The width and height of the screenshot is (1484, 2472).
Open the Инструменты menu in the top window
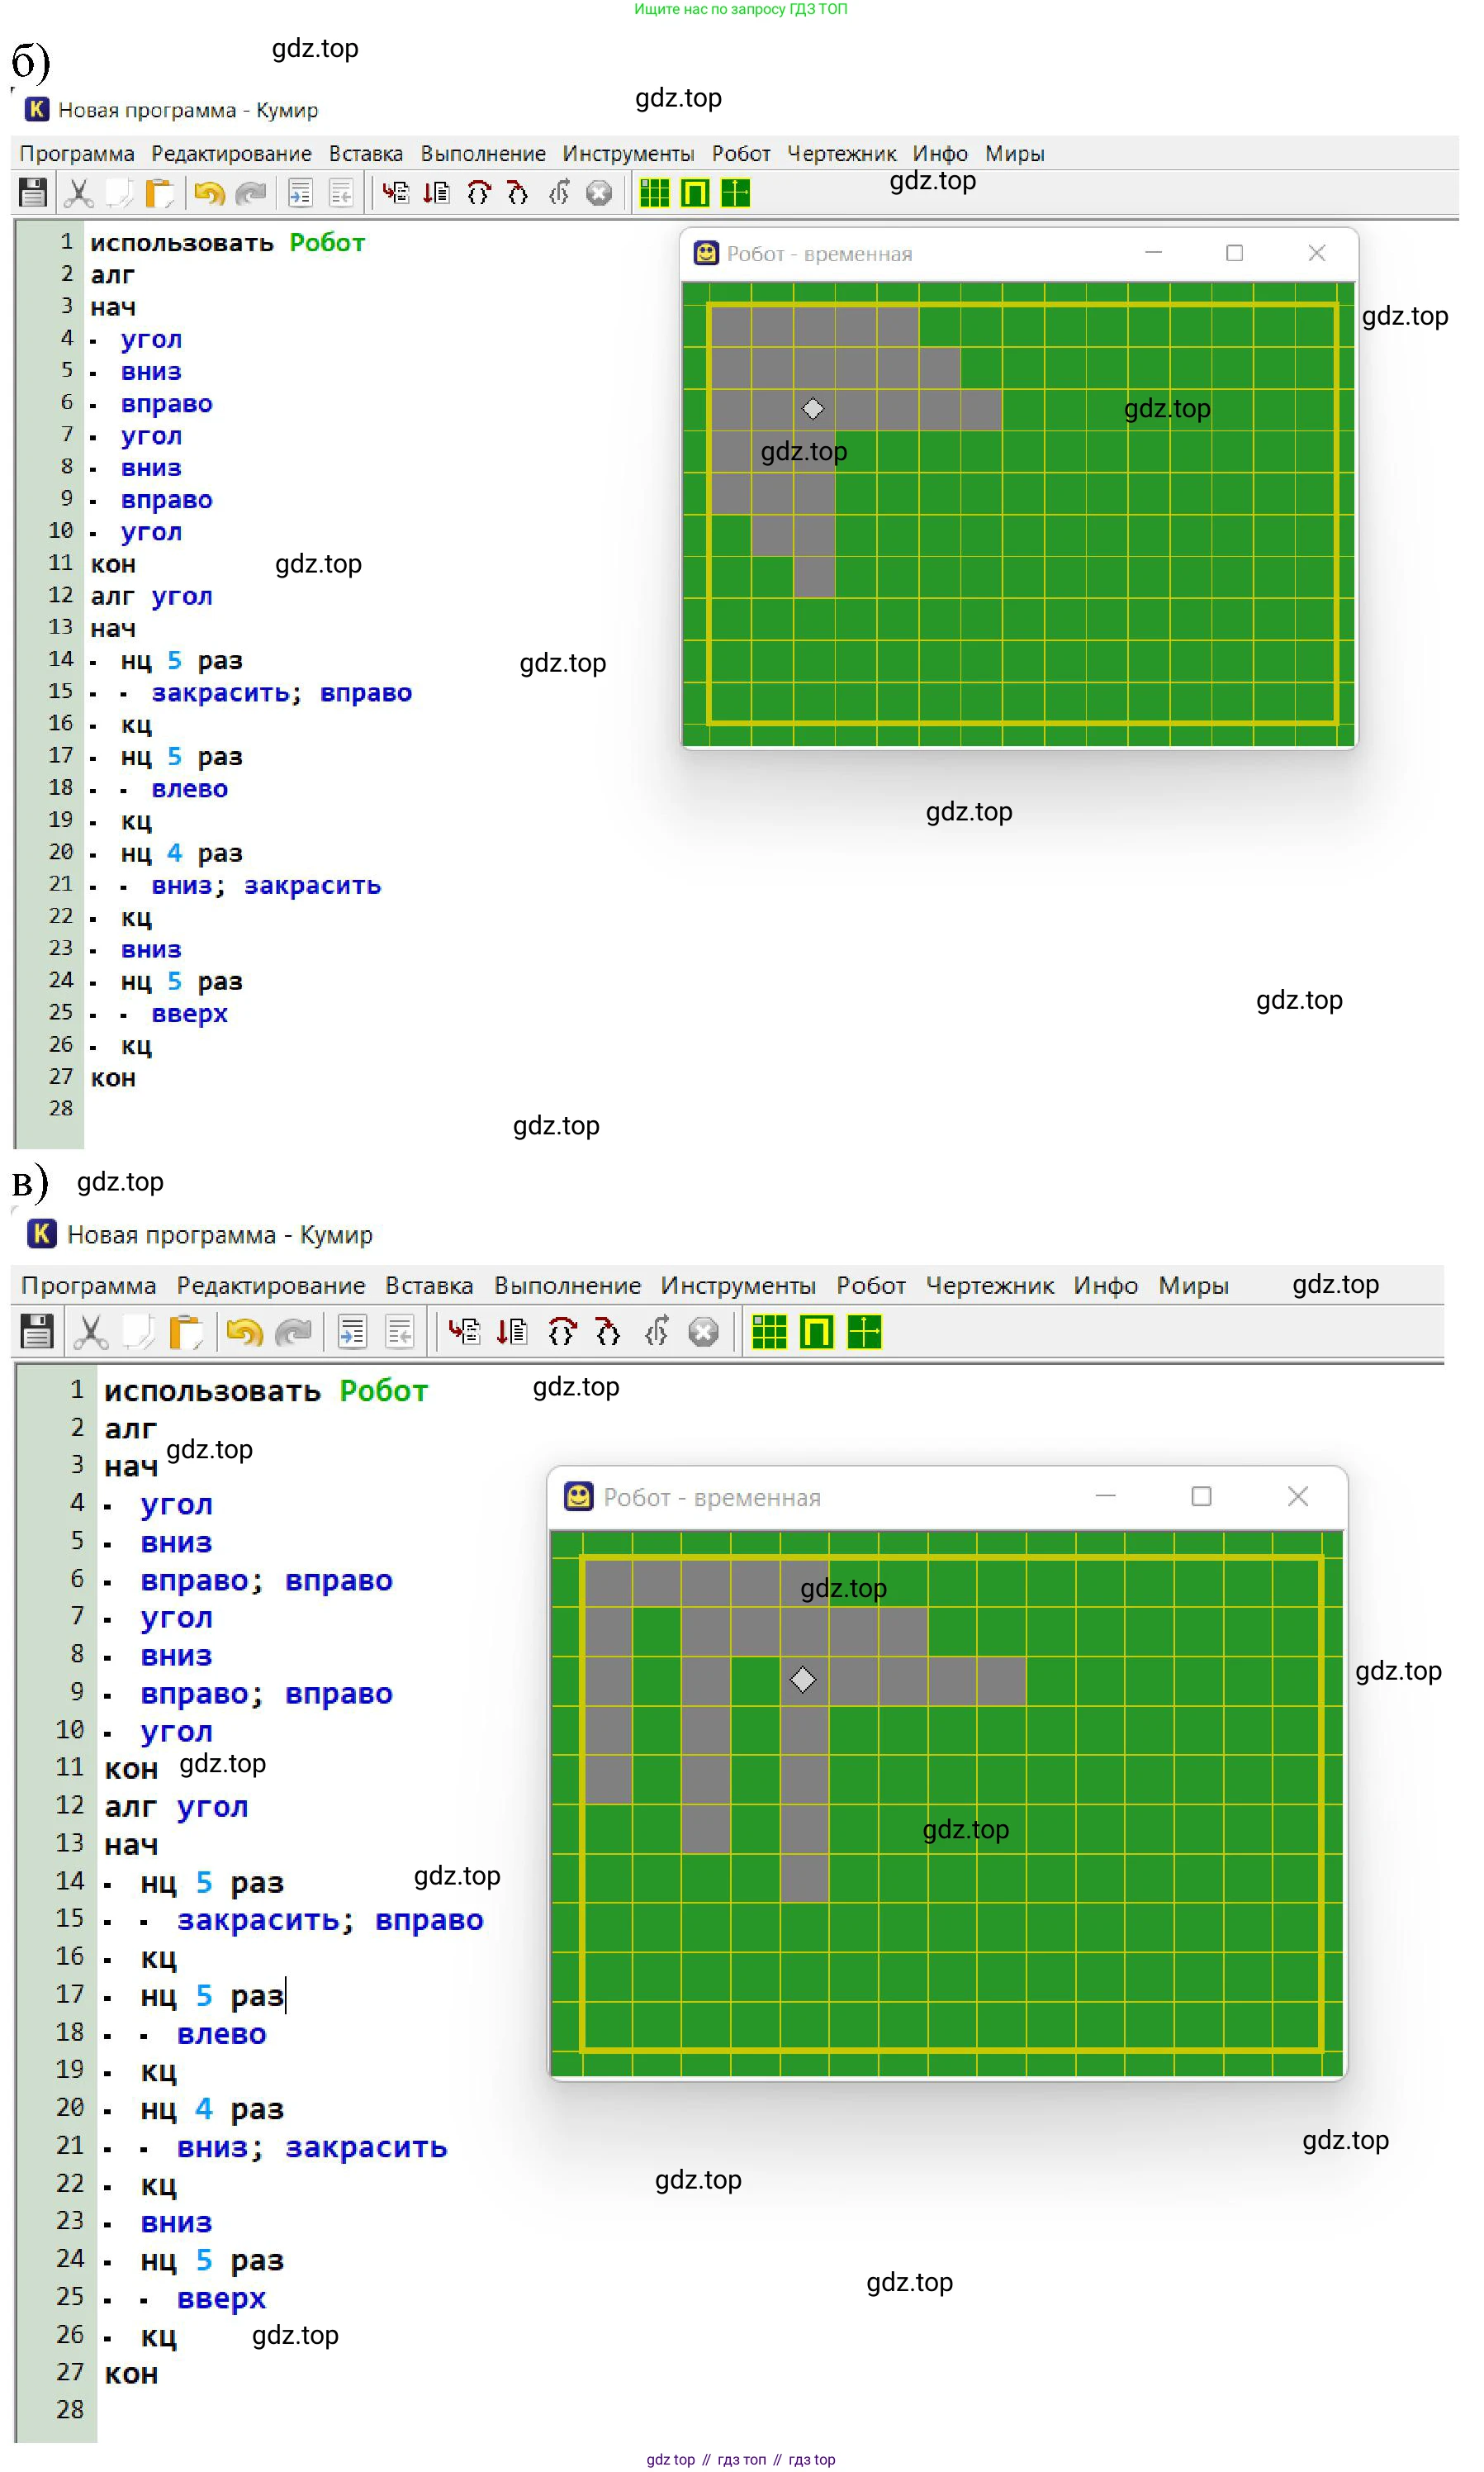click(x=628, y=153)
